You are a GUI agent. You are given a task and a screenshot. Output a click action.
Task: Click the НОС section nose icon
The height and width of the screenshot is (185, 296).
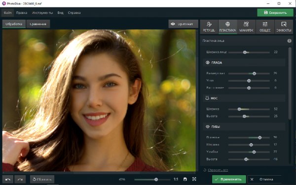click(207, 98)
